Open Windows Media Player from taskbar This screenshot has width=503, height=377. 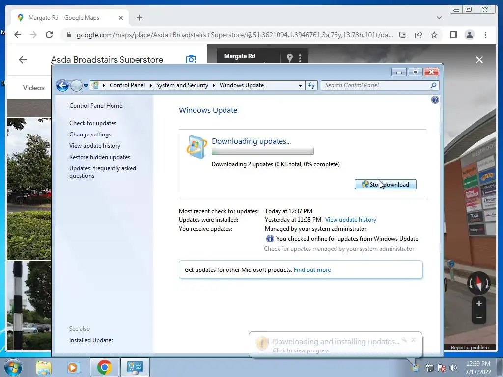tap(73, 367)
